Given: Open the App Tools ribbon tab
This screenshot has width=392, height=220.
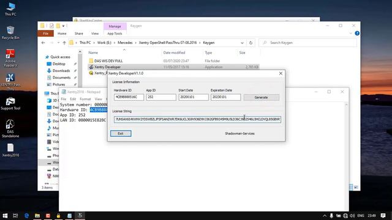Looking at the screenshot, I should 115,34.
